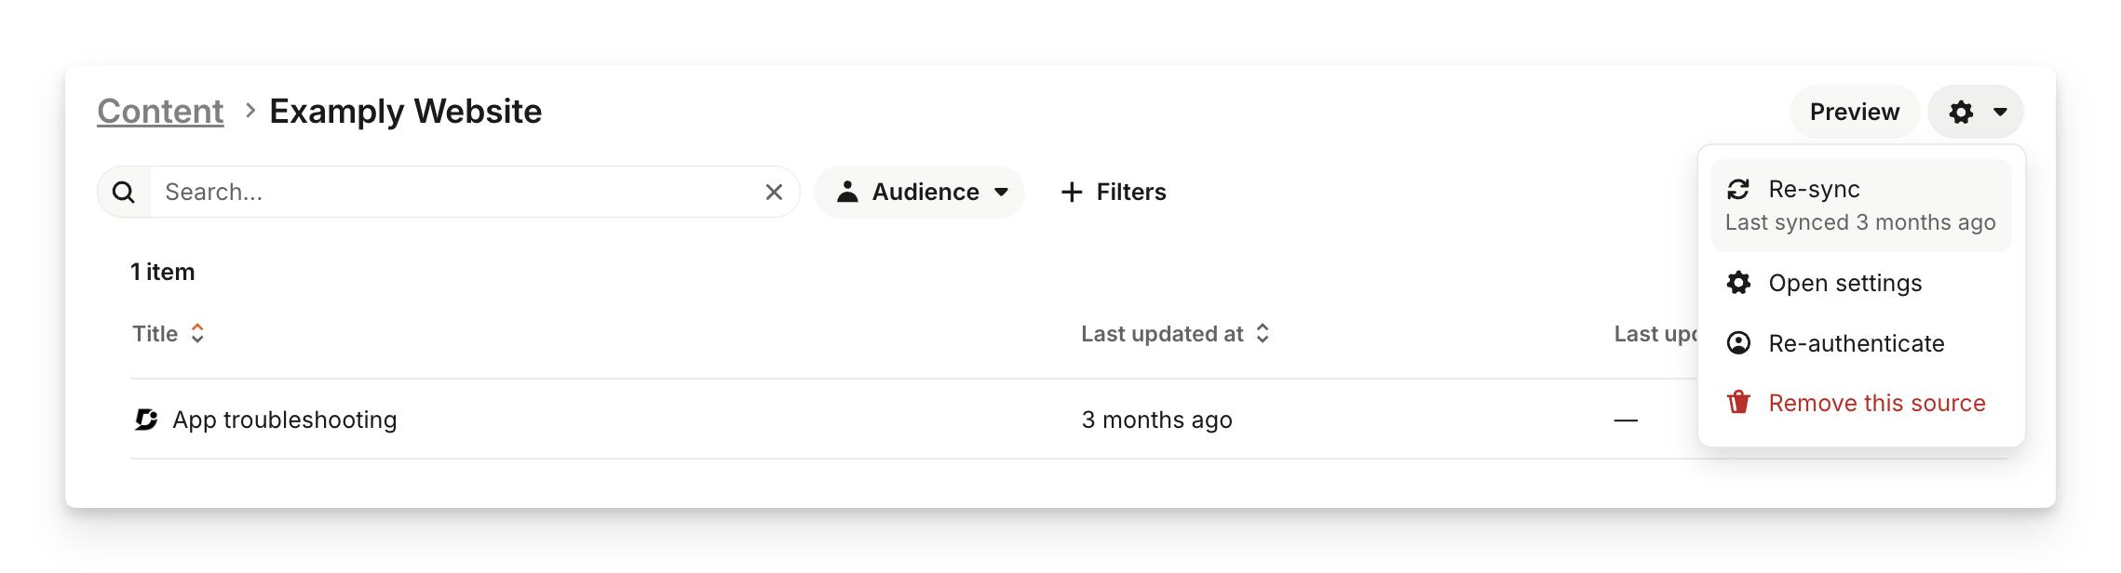Click the App troubleshooting article icon

click(x=146, y=420)
